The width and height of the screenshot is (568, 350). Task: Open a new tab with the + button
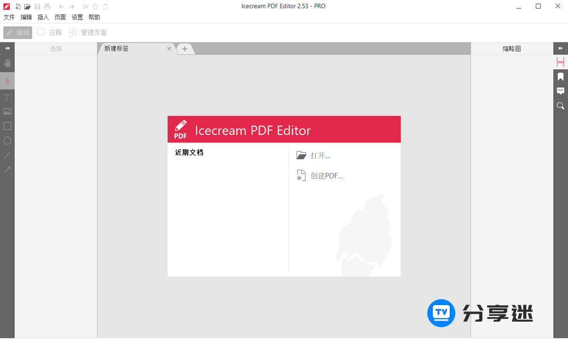tap(185, 49)
